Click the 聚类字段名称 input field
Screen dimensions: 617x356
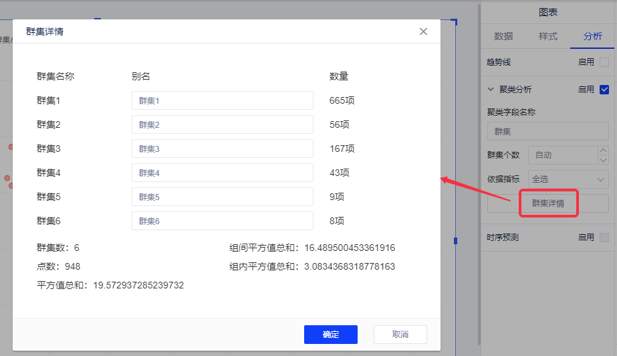547,131
